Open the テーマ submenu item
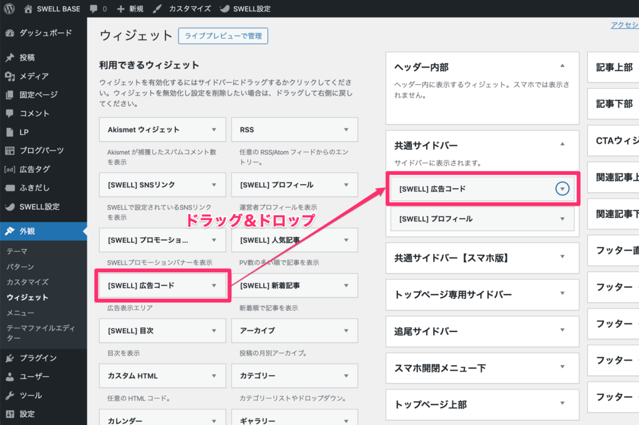Image resolution: width=639 pixels, height=425 pixels. (17, 251)
